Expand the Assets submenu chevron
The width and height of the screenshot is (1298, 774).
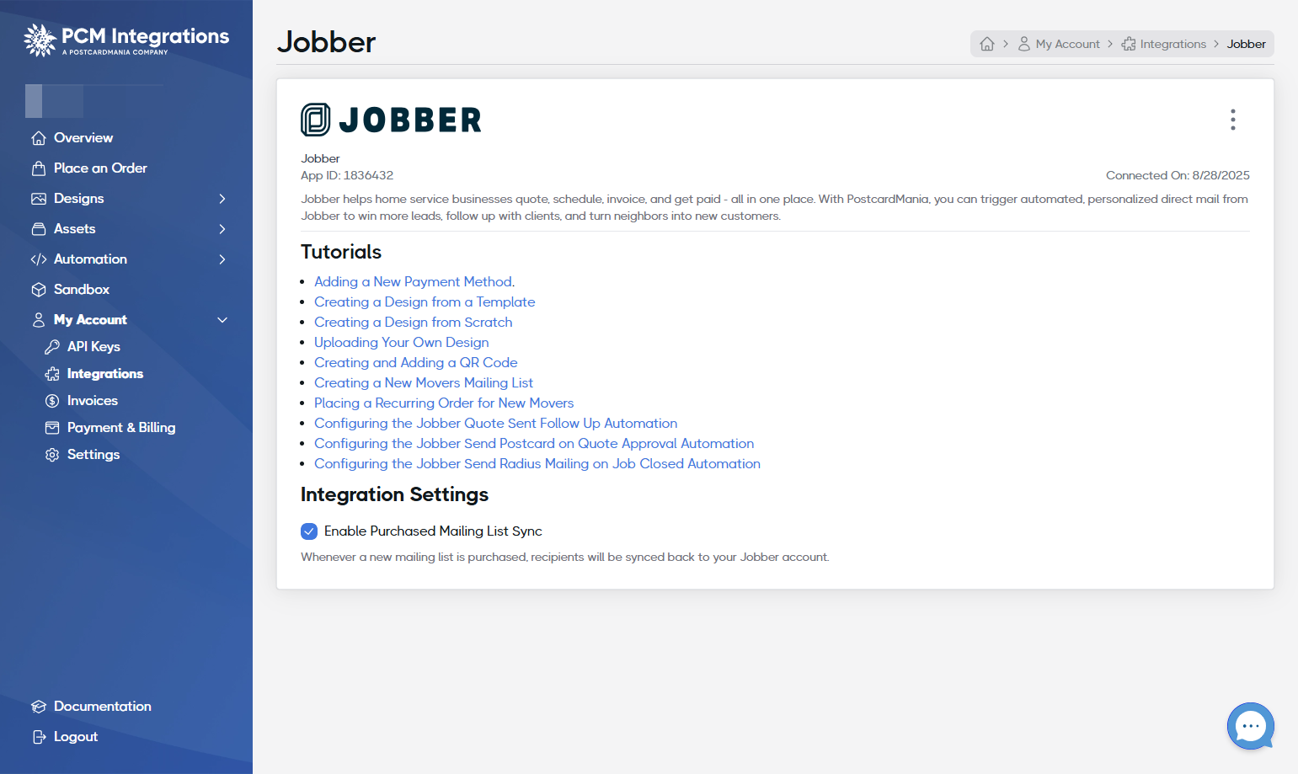[x=222, y=229]
